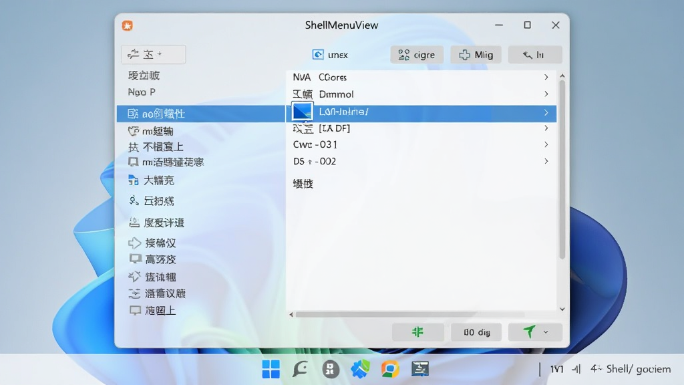Select sidebar label text '高苈孩'
684x385 pixels.
[160, 259]
